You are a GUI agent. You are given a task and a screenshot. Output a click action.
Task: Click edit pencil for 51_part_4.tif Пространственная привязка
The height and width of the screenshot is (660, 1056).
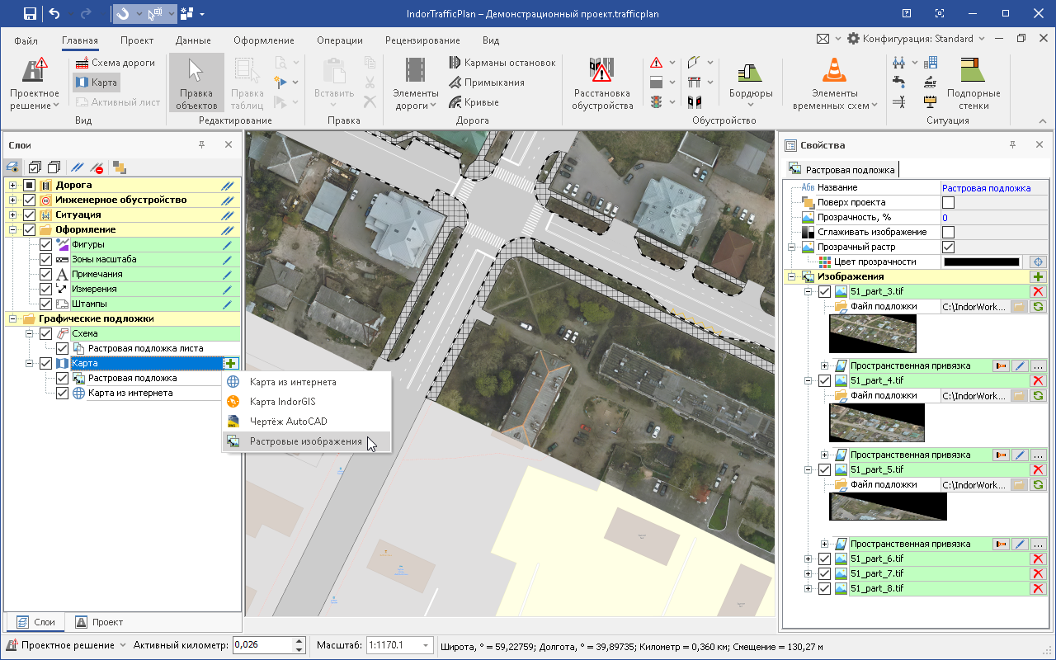(x=1020, y=455)
